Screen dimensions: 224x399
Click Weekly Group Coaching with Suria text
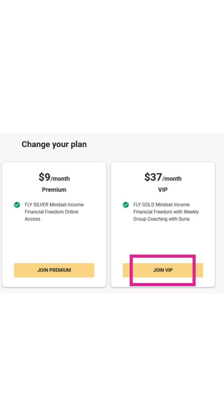click(x=166, y=215)
